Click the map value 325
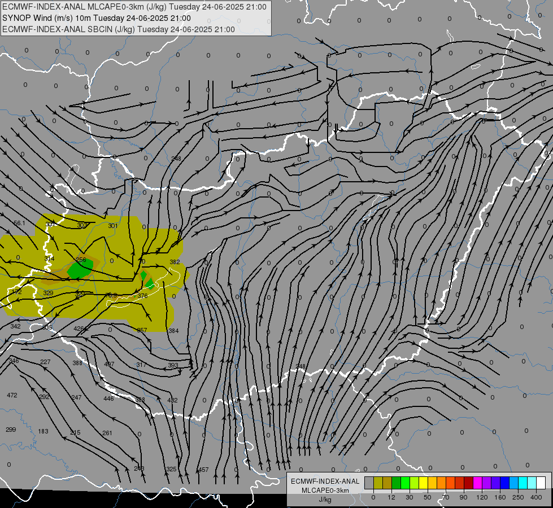The image size is (553, 508). 171,469
